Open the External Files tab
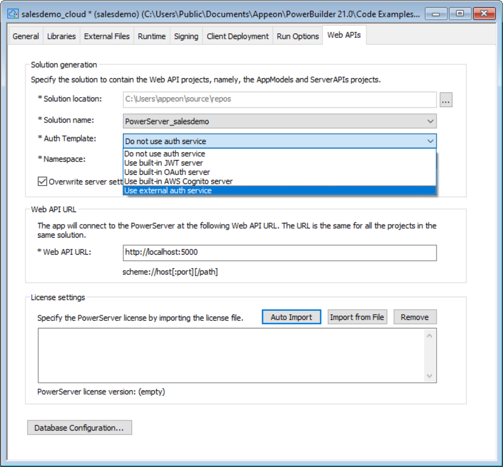The image size is (503, 467). [107, 36]
